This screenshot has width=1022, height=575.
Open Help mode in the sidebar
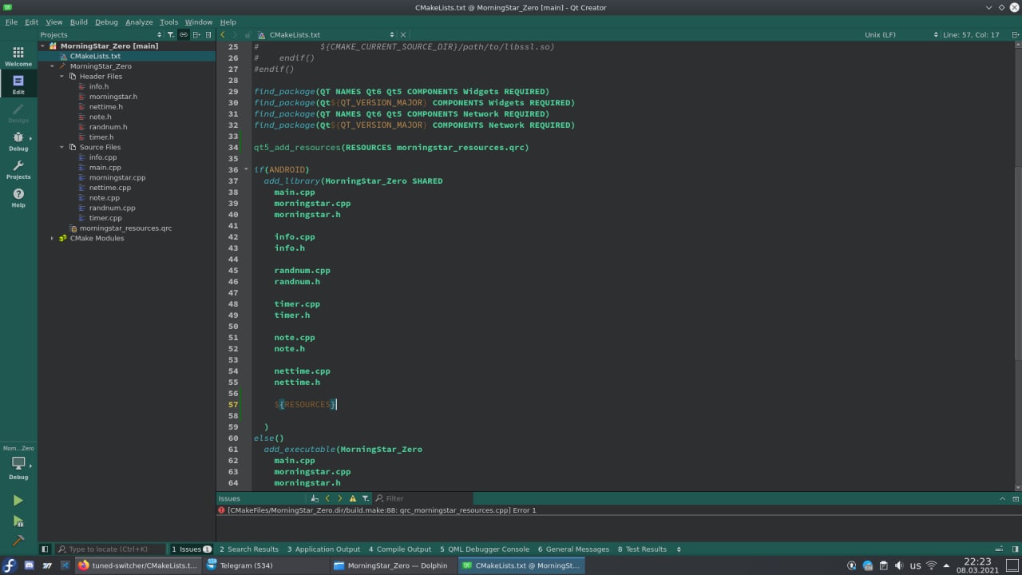(18, 197)
